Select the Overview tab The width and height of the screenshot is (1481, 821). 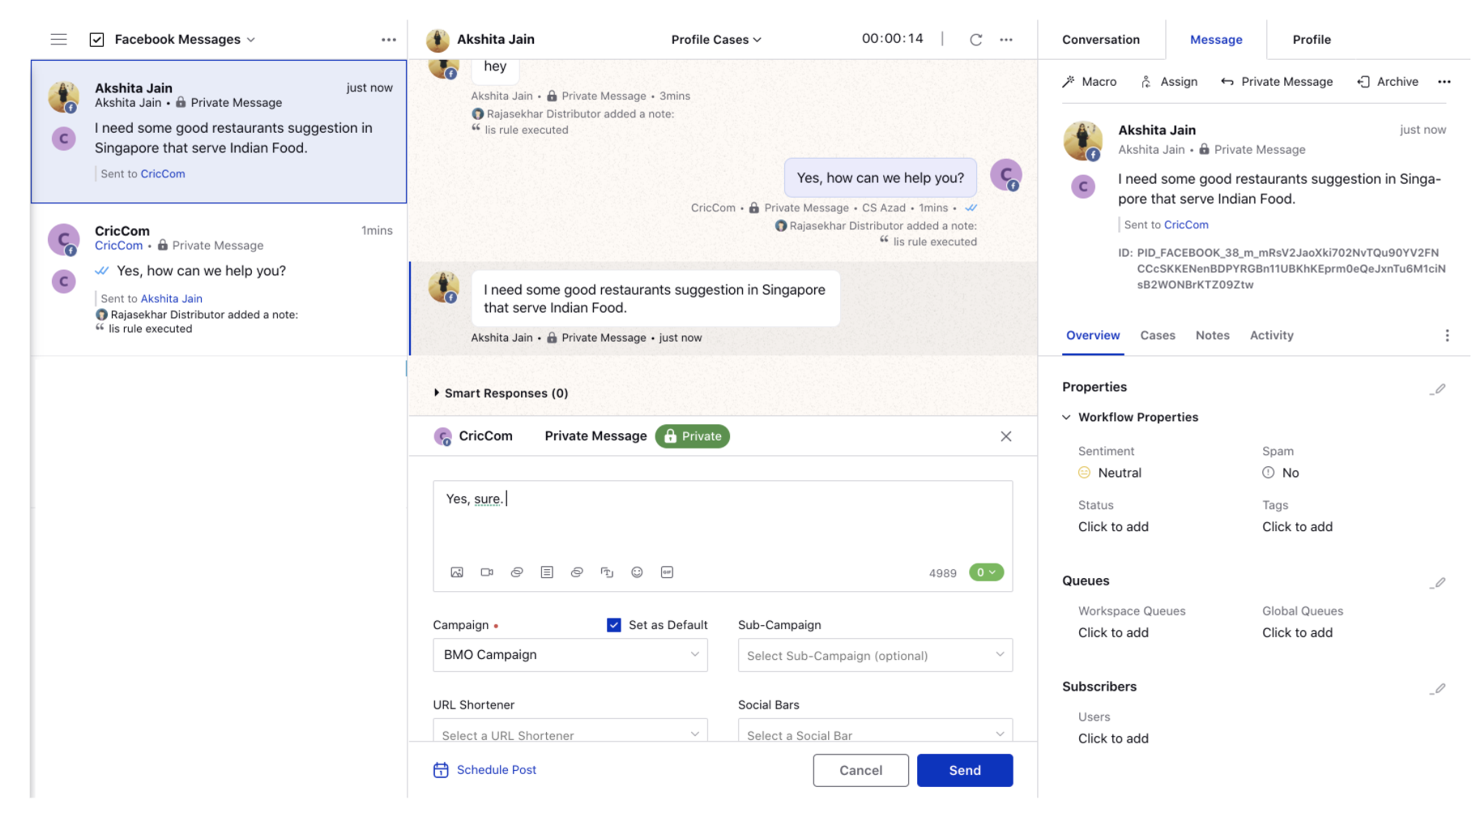pos(1093,335)
